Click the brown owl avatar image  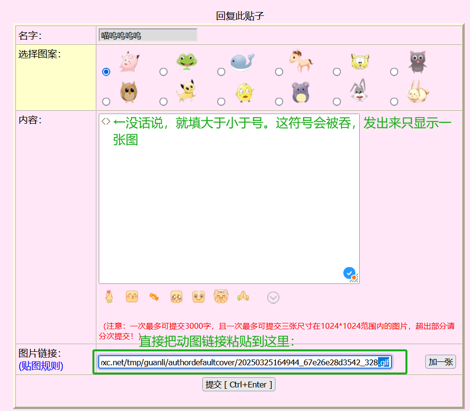129,91
